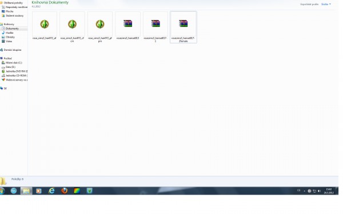This screenshot has height=214, width=343.
Task: Select Místní disk (C:) in navigation pane
Action: pos(14,63)
